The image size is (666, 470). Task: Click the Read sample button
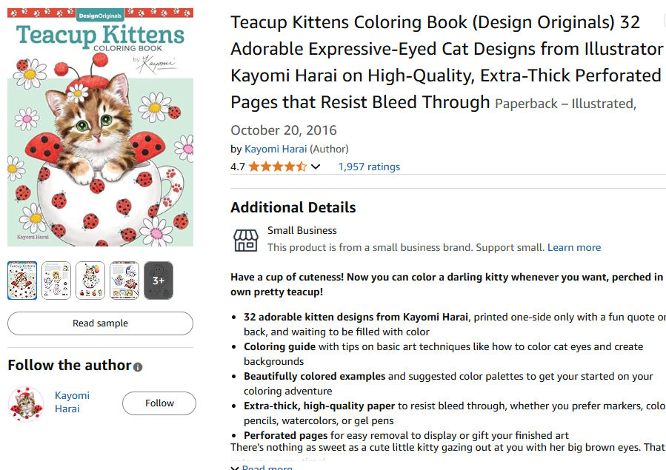100,323
